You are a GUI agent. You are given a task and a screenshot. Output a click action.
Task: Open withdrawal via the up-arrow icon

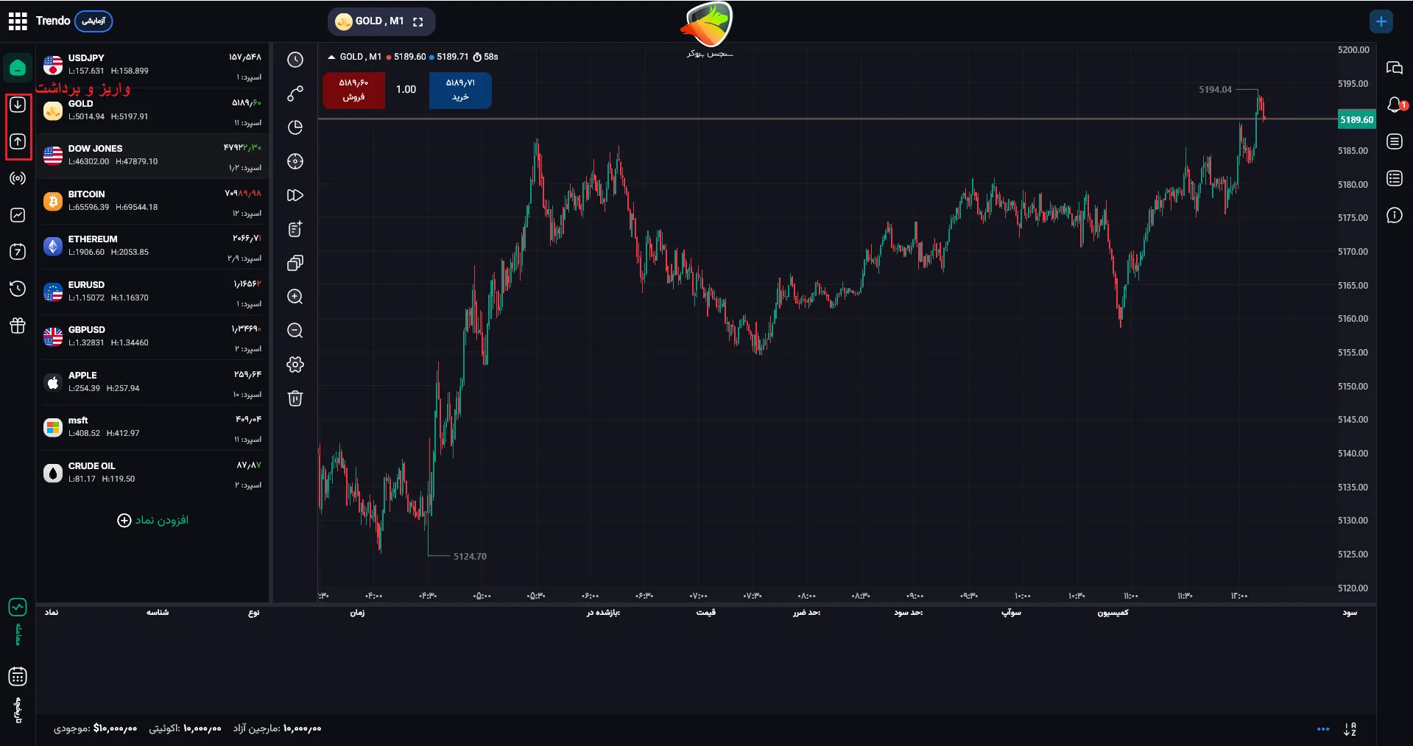(18, 141)
